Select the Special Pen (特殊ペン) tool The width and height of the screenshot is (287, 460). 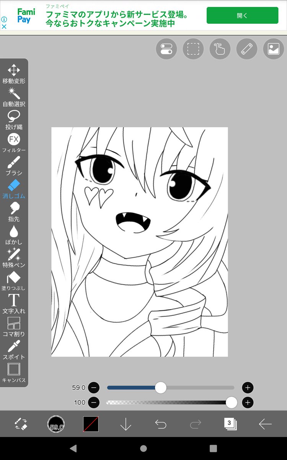pos(14,258)
